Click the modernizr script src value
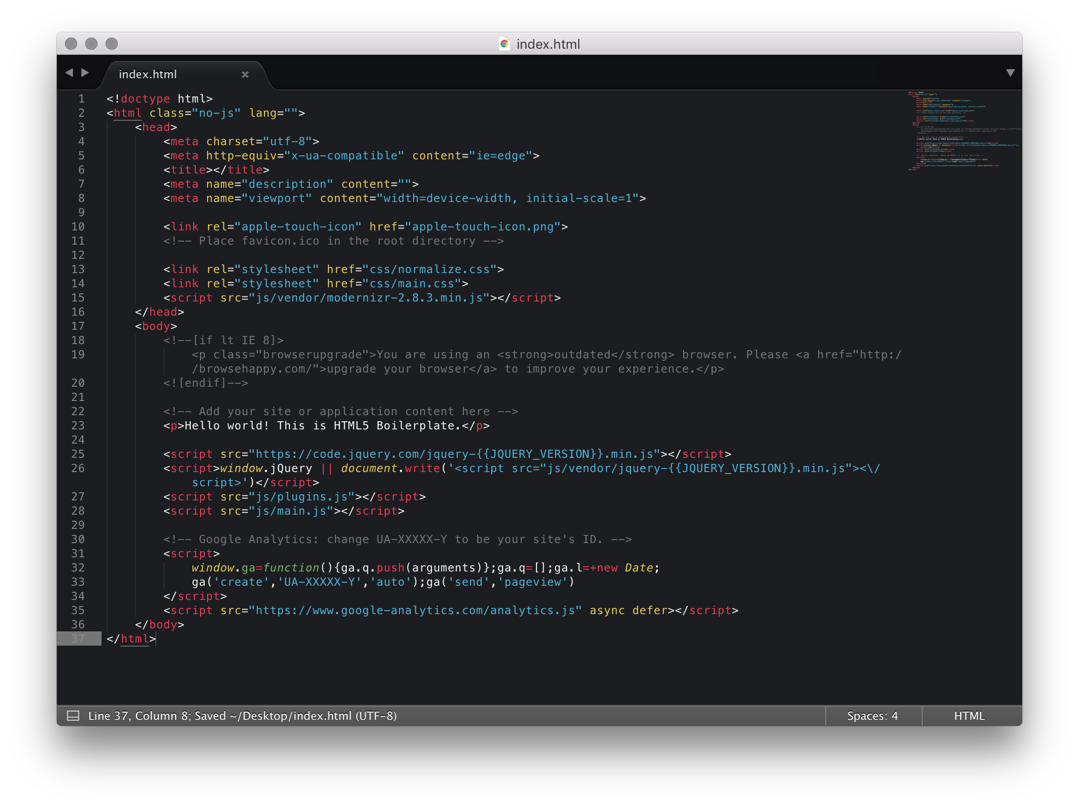Viewport: 1079px width, 807px height. pyautogui.click(x=369, y=297)
